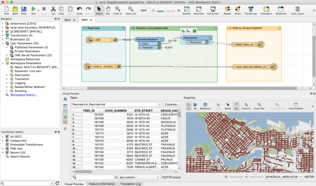316x186 pixels.
Task: Open the Run options dropdown arrow
Action: [x=38, y=11]
